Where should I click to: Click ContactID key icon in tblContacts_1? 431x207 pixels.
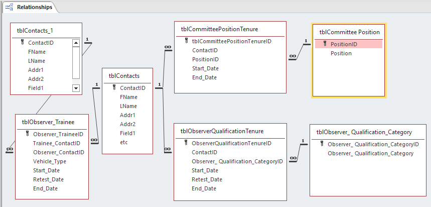point(22,43)
